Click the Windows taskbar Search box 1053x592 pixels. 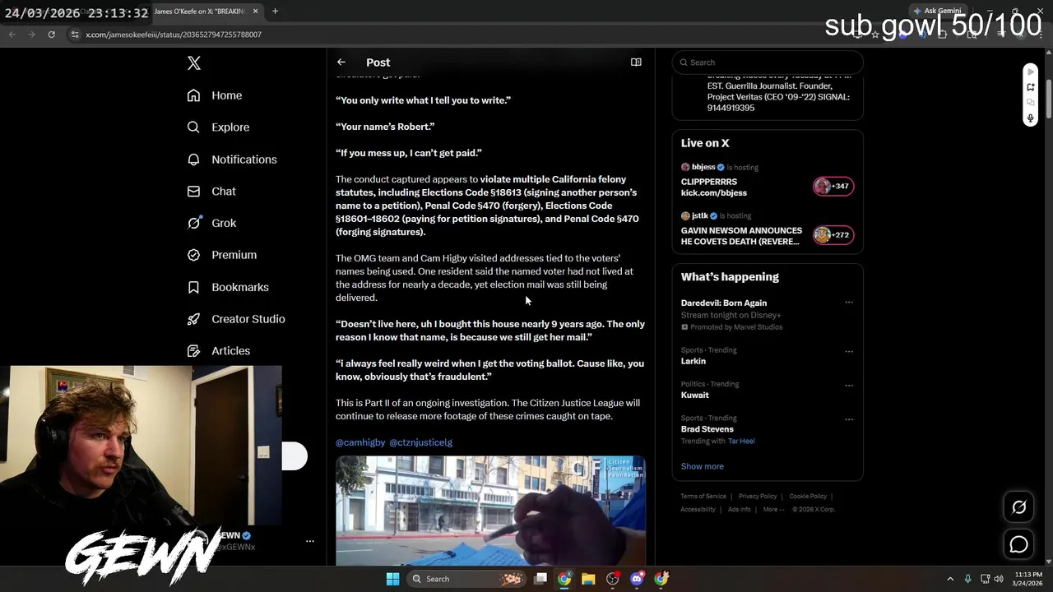(467, 579)
